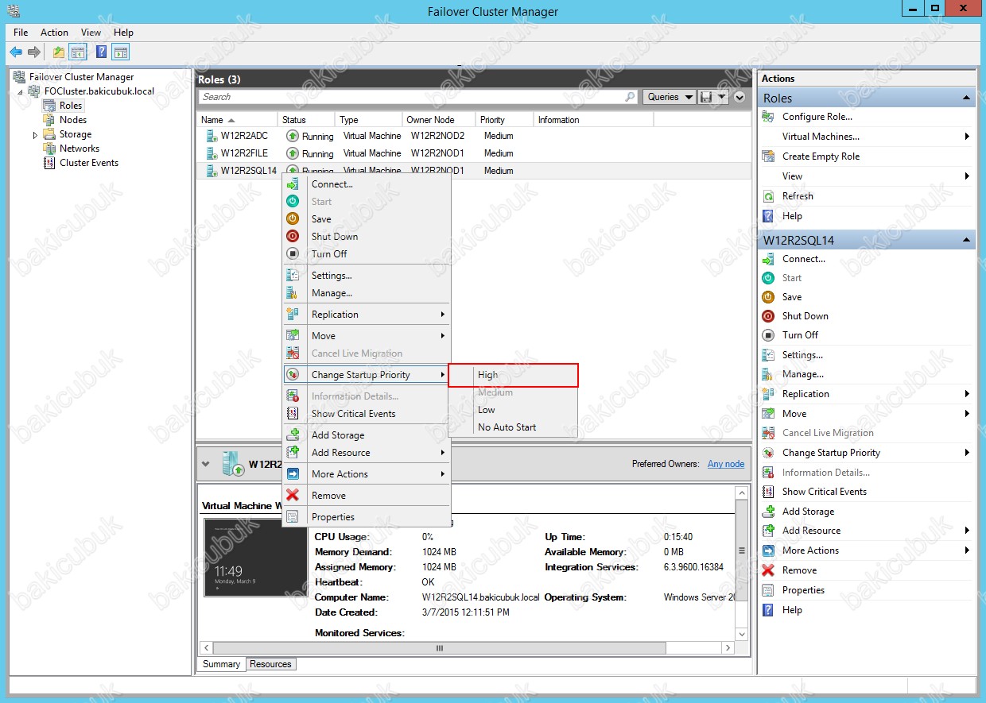Open the Action menu
This screenshot has width=986, height=703.
pyautogui.click(x=54, y=33)
